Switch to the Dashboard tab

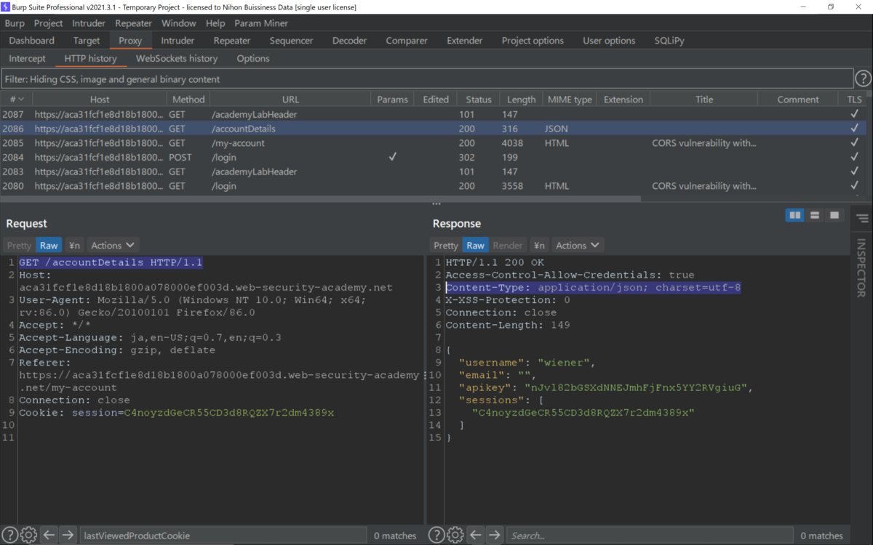(x=32, y=41)
